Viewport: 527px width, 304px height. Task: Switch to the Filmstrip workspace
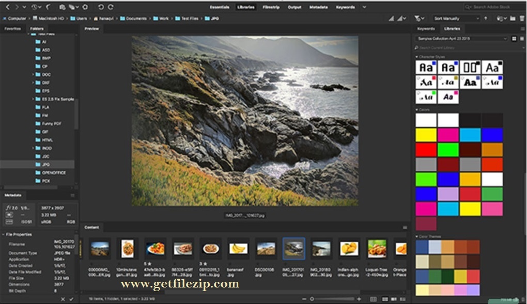(272, 7)
